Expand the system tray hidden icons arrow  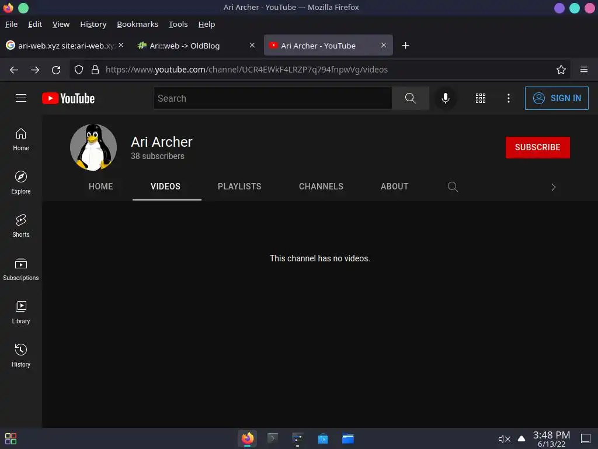(521, 438)
